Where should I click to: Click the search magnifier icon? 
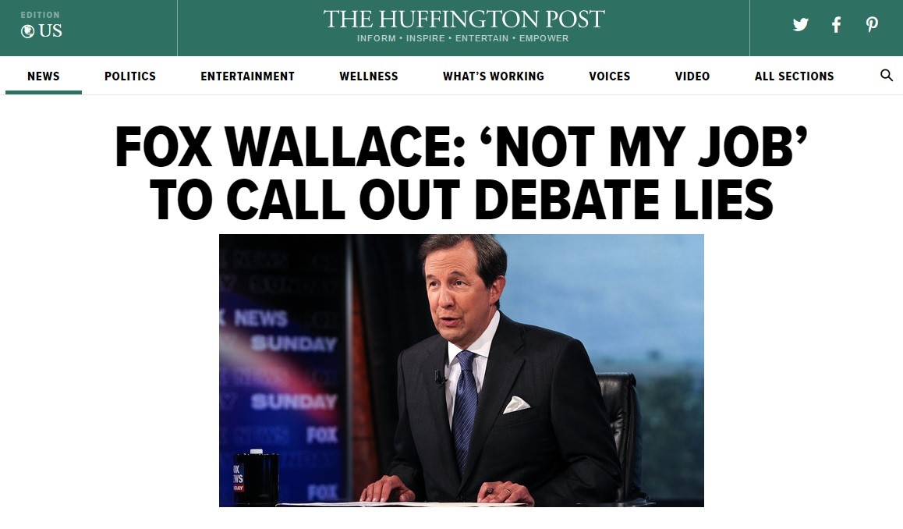[887, 75]
